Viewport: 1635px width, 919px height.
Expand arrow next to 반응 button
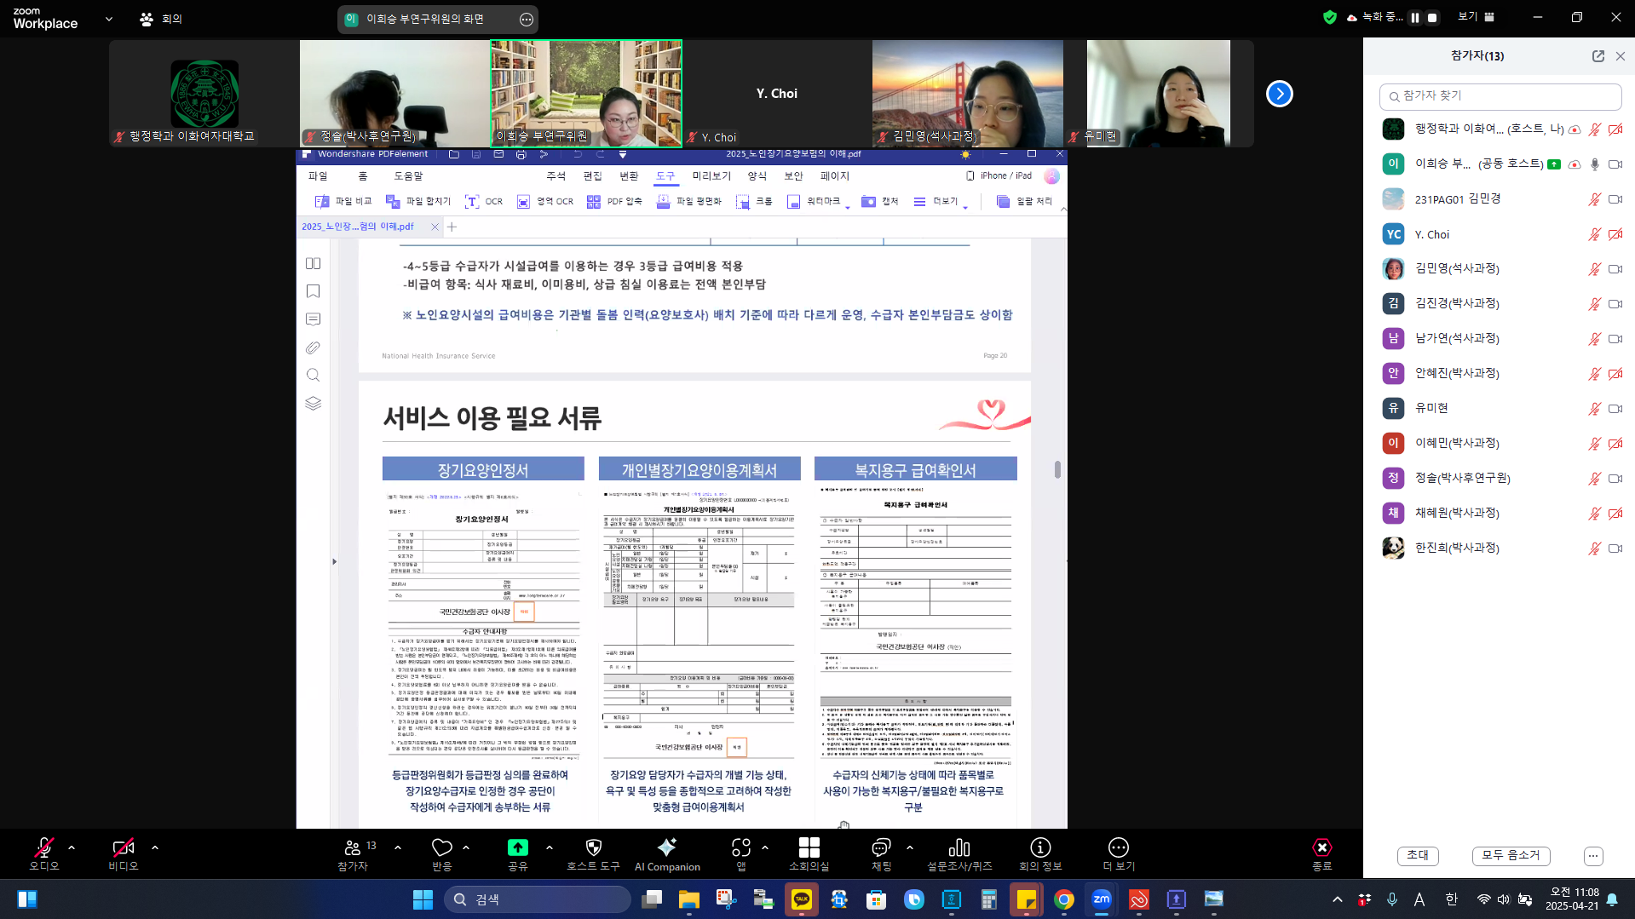point(466,847)
